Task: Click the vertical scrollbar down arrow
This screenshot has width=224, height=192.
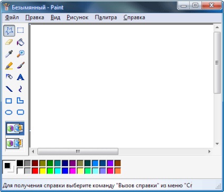Action: (217, 144)
